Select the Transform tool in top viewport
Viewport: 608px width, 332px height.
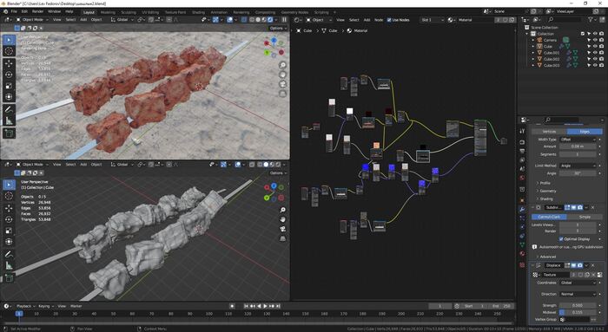click(x=9, y=97)
